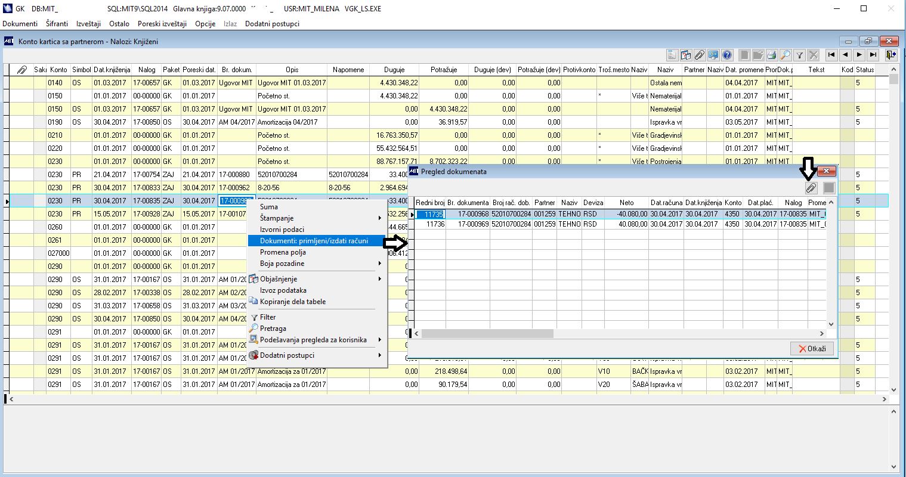Click the Potražuje column header

pyautogui.click(x=443, y=70)
